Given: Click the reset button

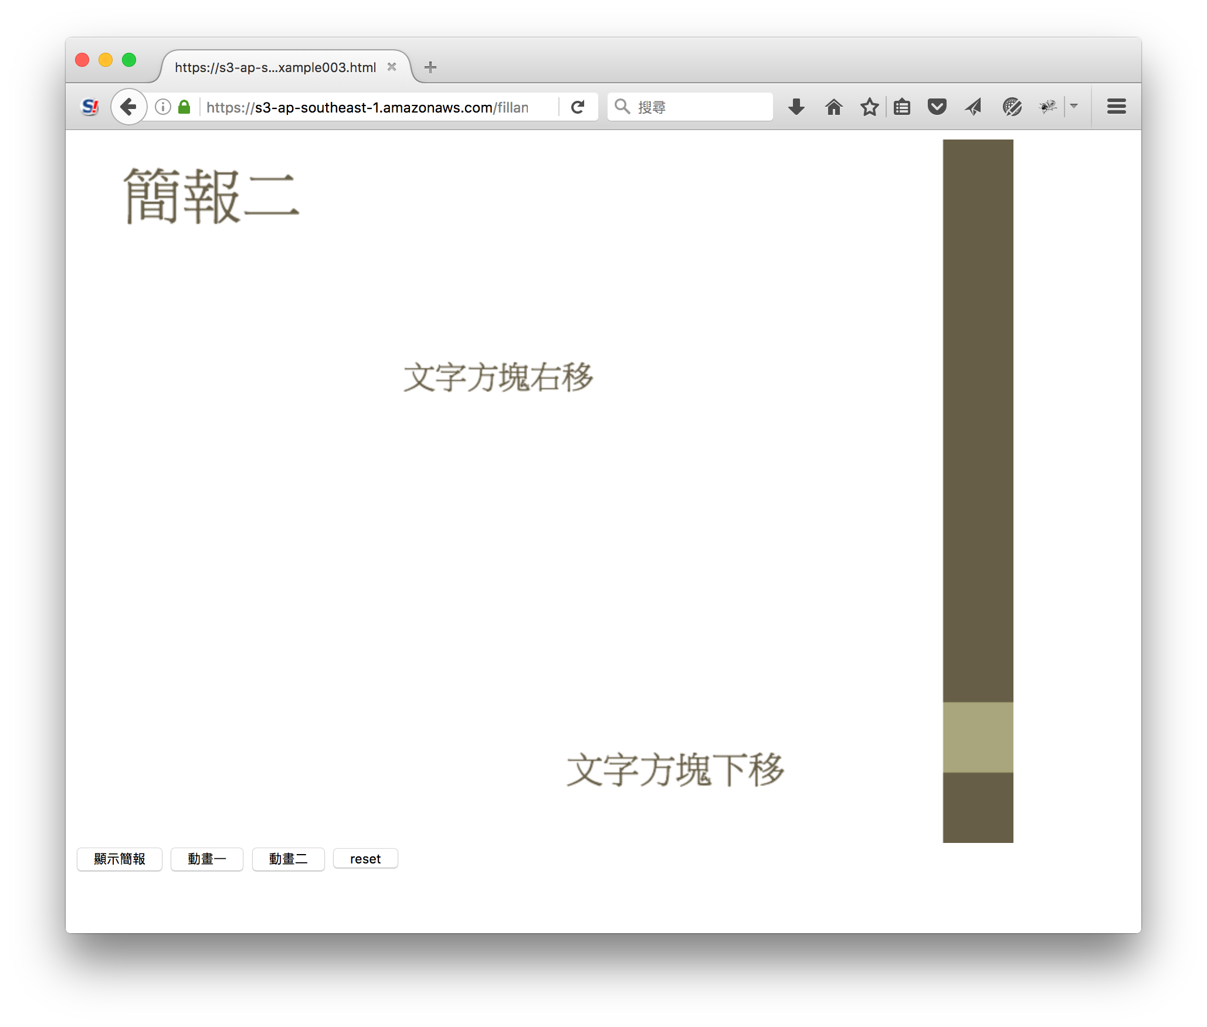Looking at the screenshot, I should 365,859.
